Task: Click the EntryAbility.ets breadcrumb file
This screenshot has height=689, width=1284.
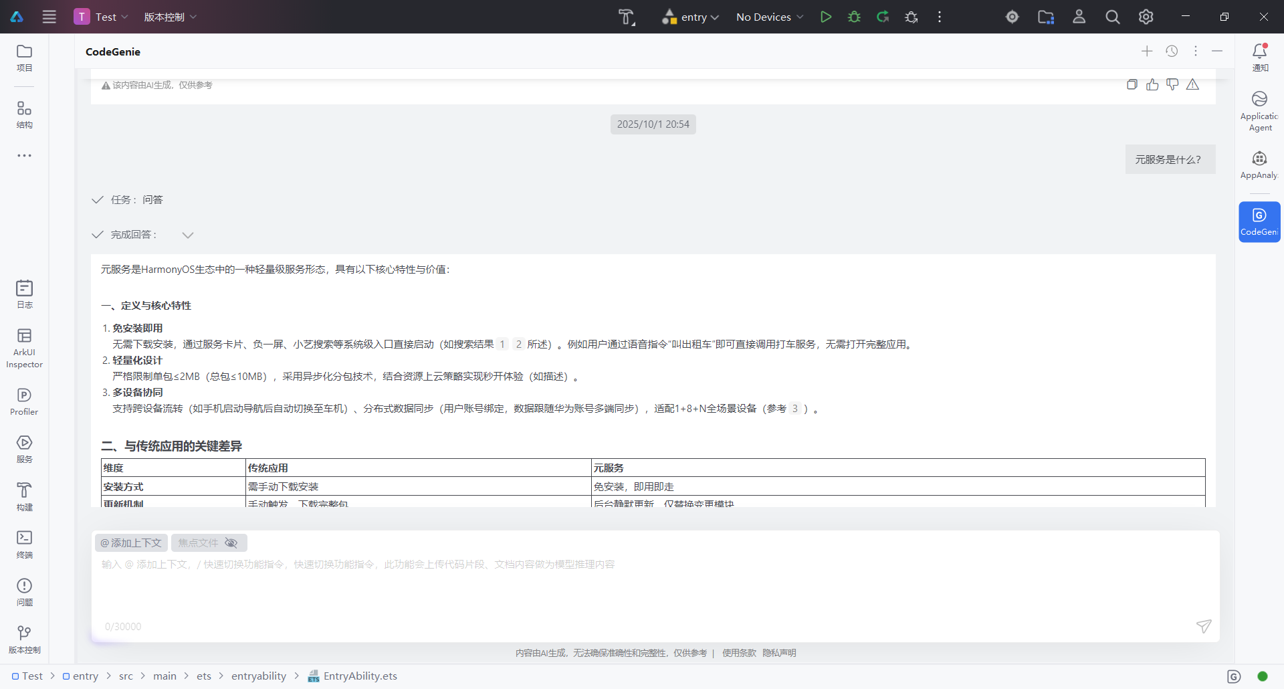Action: tap(352, 676)
